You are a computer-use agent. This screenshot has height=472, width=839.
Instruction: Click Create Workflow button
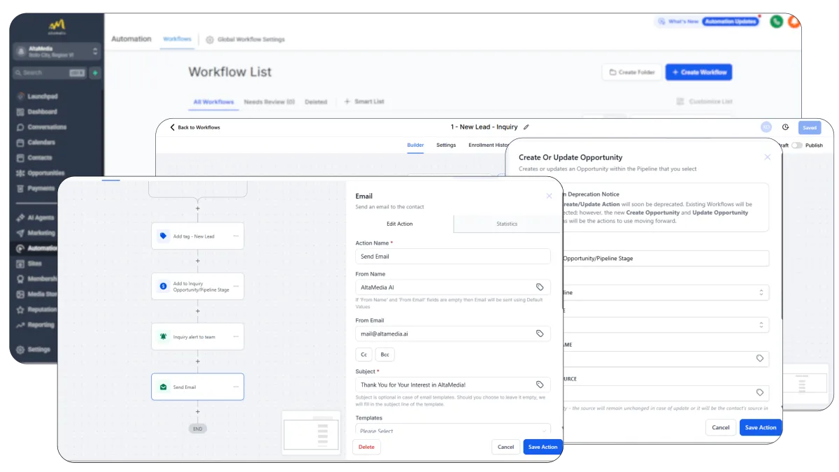point(698,72)
